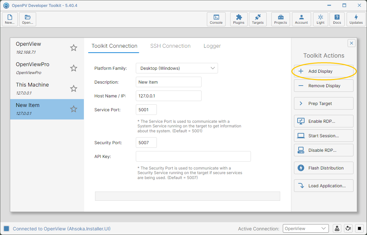Select This Machine in the target list
This screenshot has height=235, width=367.
pos(47,89)
